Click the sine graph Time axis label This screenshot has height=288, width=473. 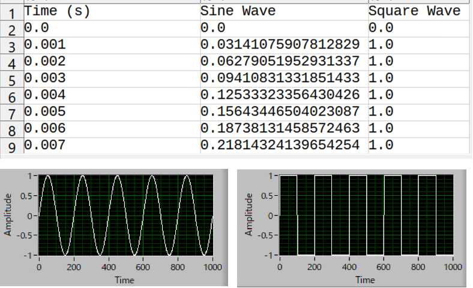click(x=125, y=280)
